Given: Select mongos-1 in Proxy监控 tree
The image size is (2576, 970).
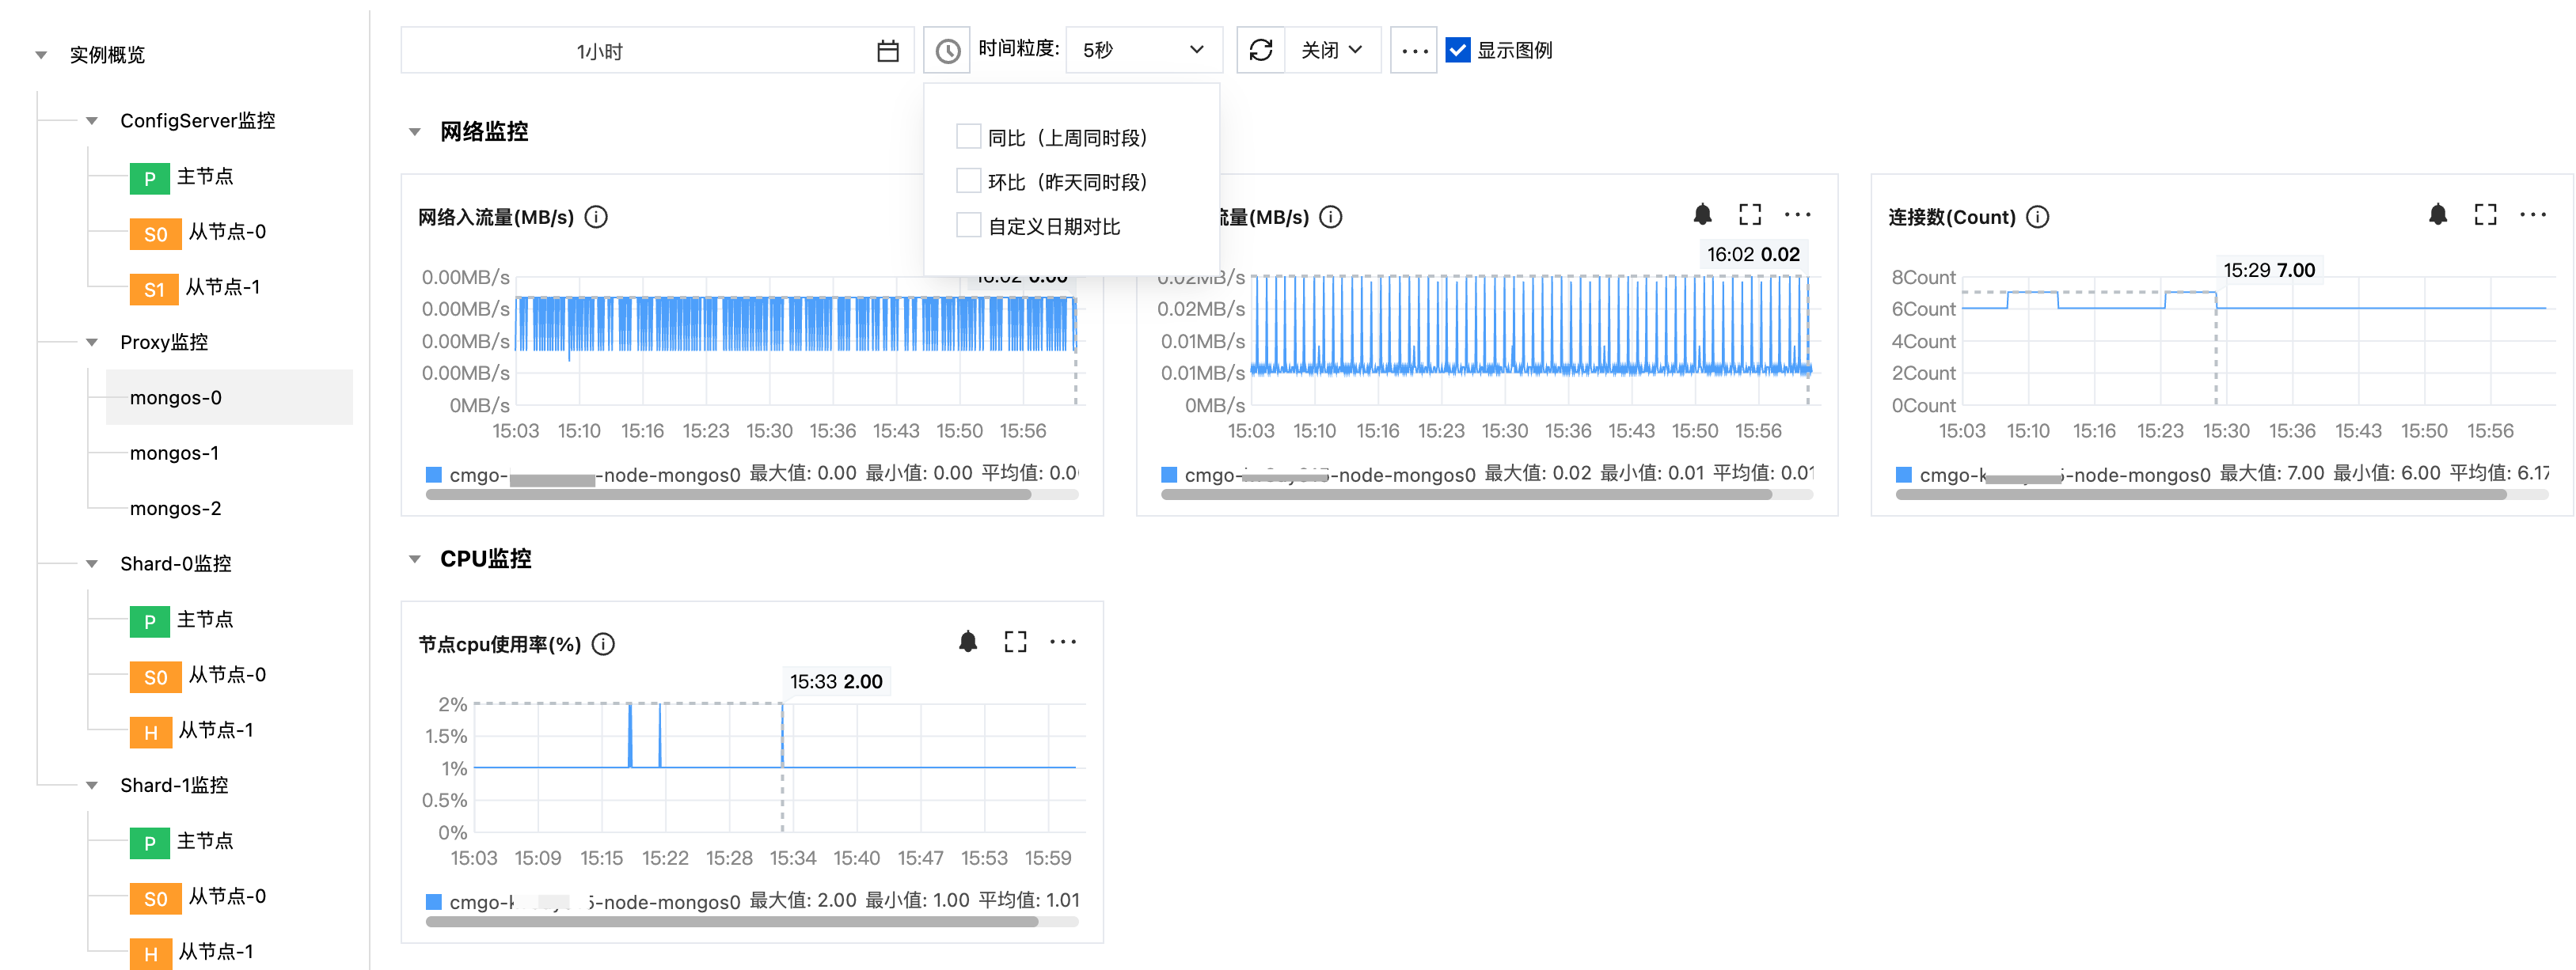Looking at the screenshot, I should [x=174, y=453].
